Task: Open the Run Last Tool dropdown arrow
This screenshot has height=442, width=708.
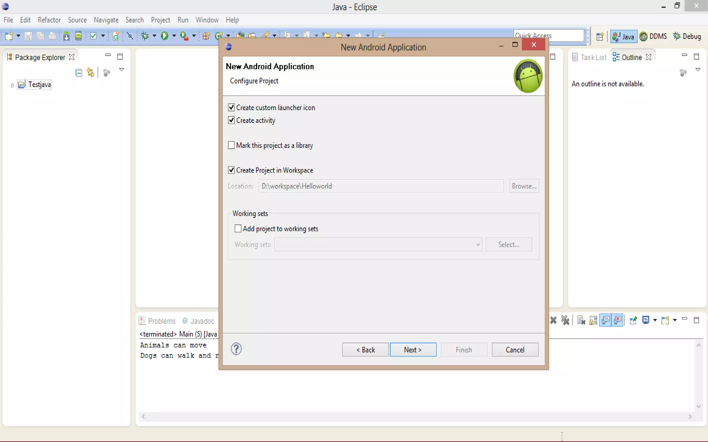Action: click(x=194, y=36)
